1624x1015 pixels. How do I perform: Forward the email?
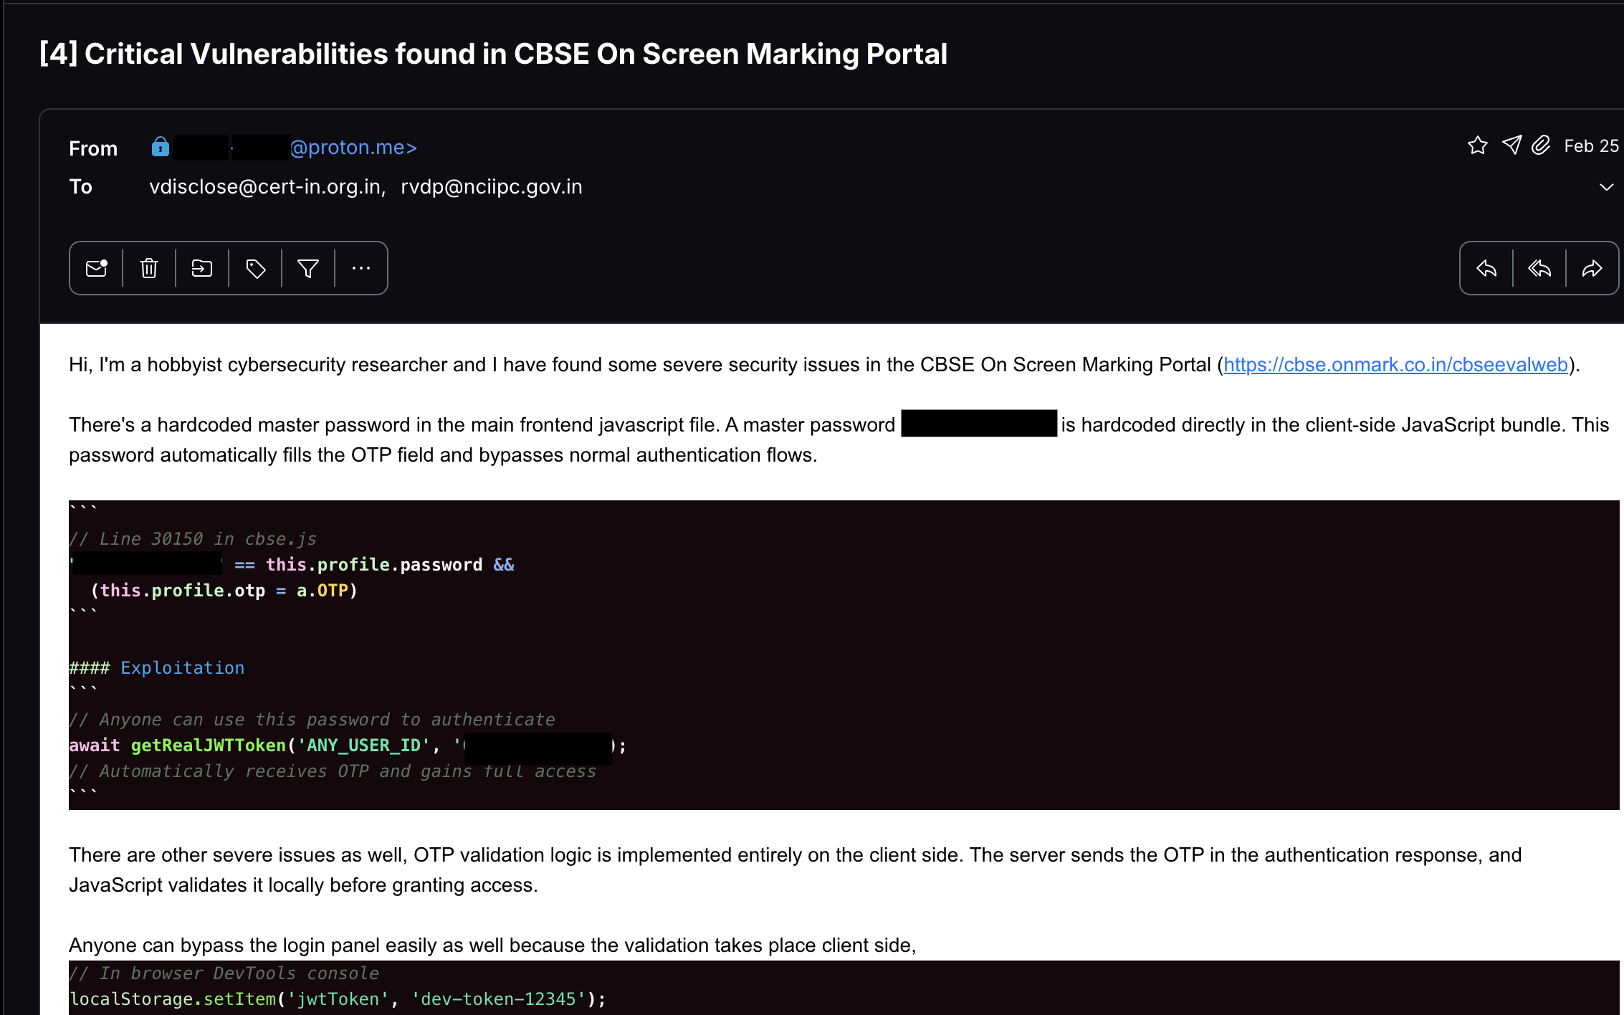tap(1592, 268)
